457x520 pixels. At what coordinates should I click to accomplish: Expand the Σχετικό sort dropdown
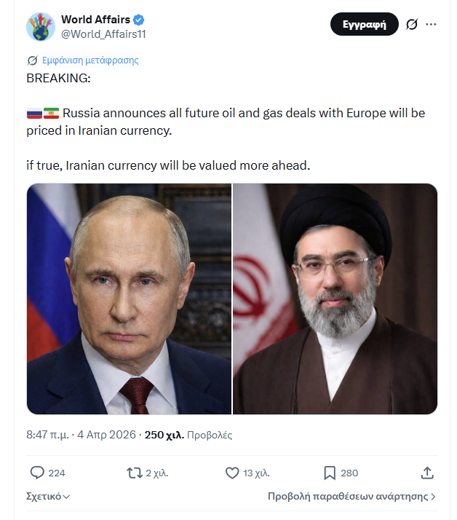tap(48, 497)
